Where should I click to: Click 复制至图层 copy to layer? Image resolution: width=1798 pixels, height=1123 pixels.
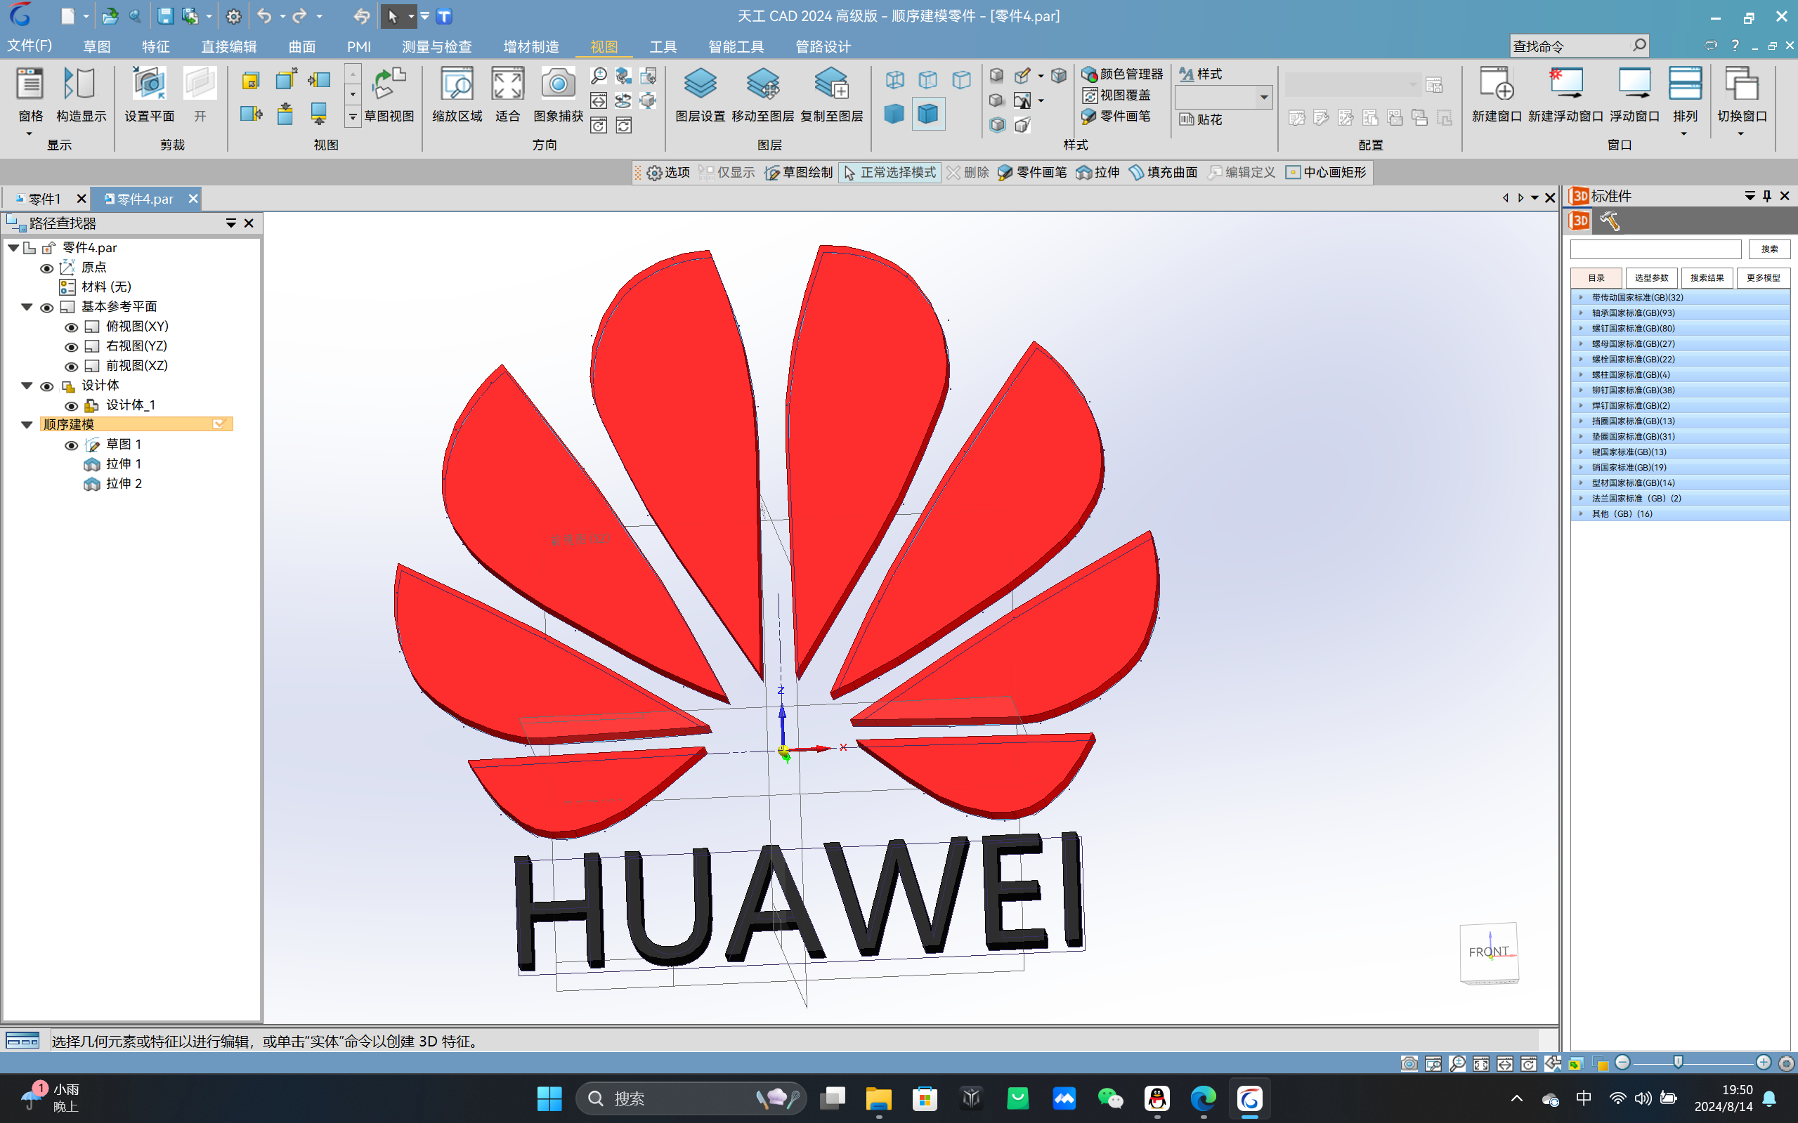831,94
